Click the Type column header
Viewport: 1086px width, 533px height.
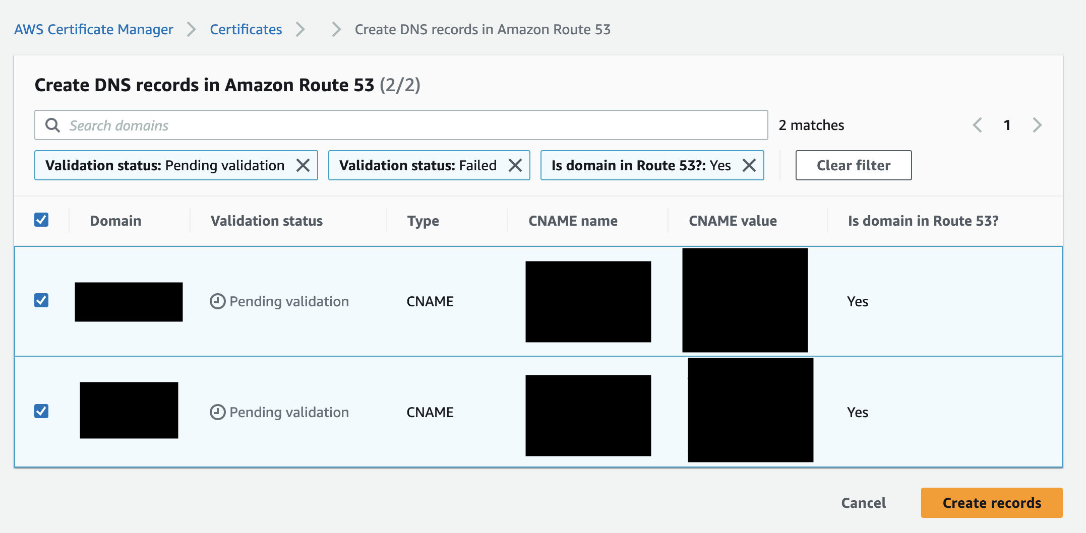pyautogui.click(x=423, y=221)
